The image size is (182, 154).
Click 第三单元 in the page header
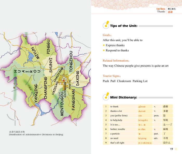tap(172, 9)
